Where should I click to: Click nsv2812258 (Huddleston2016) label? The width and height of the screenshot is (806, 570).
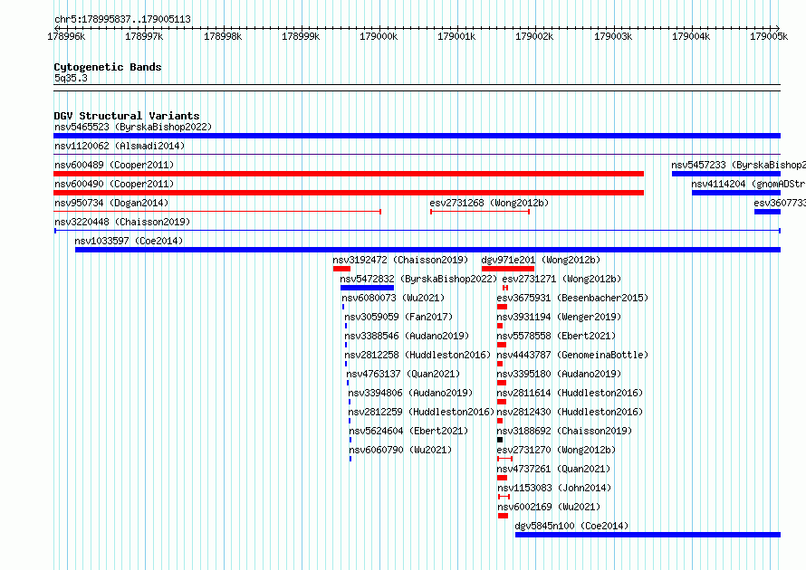pyautogui.click(x=417, y=355)
